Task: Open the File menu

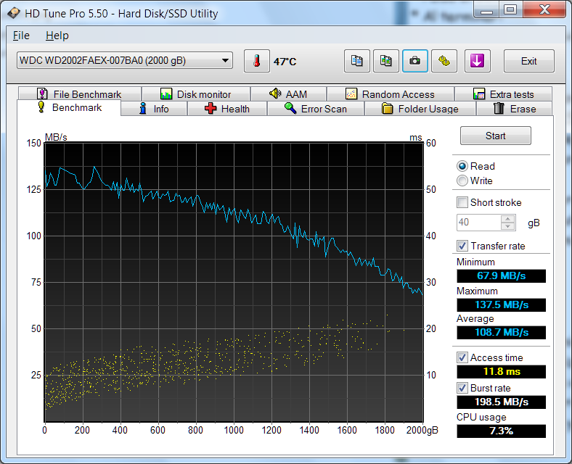Action: [21, 36]
